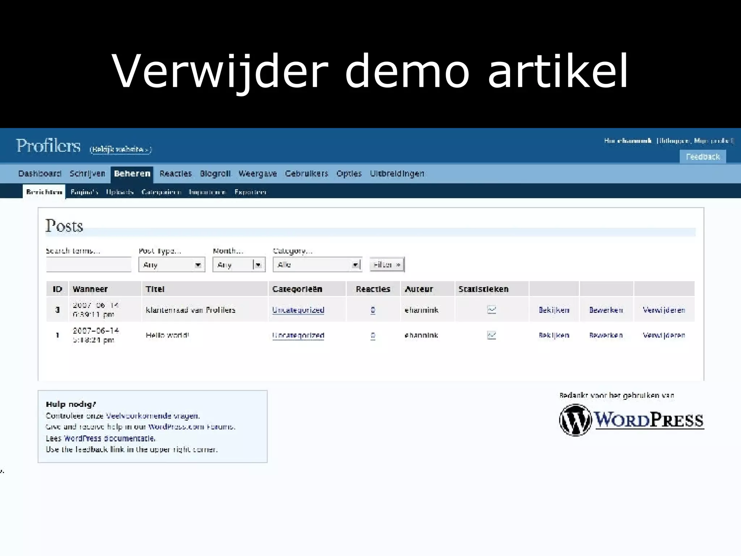The width and height of the screenshot is (741, 556).
Task: Click the date 2007-06-14 5:18:21 pm
Action: [x=96, y=335]
